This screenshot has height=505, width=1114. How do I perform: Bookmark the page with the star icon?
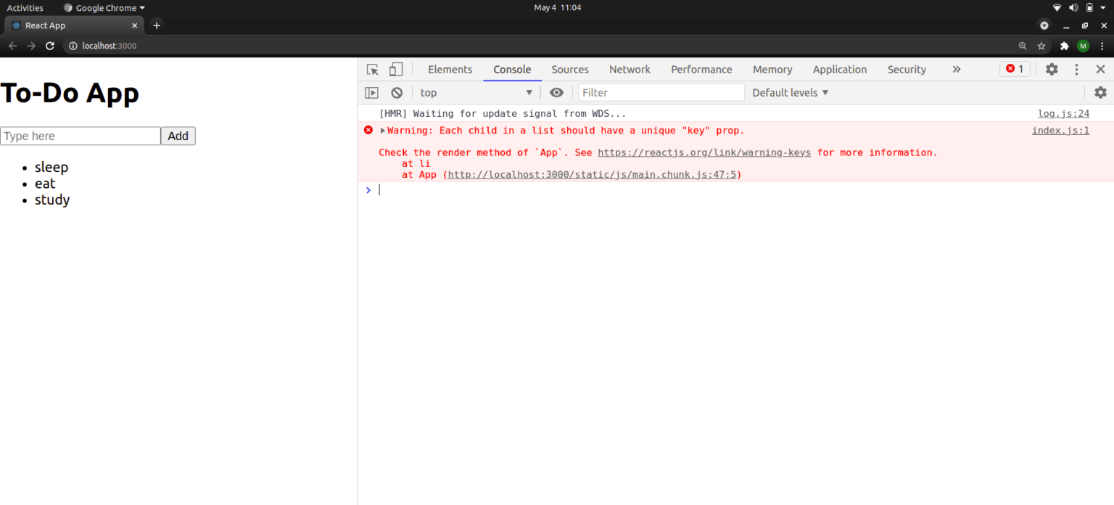click(x=1041, y=45)
